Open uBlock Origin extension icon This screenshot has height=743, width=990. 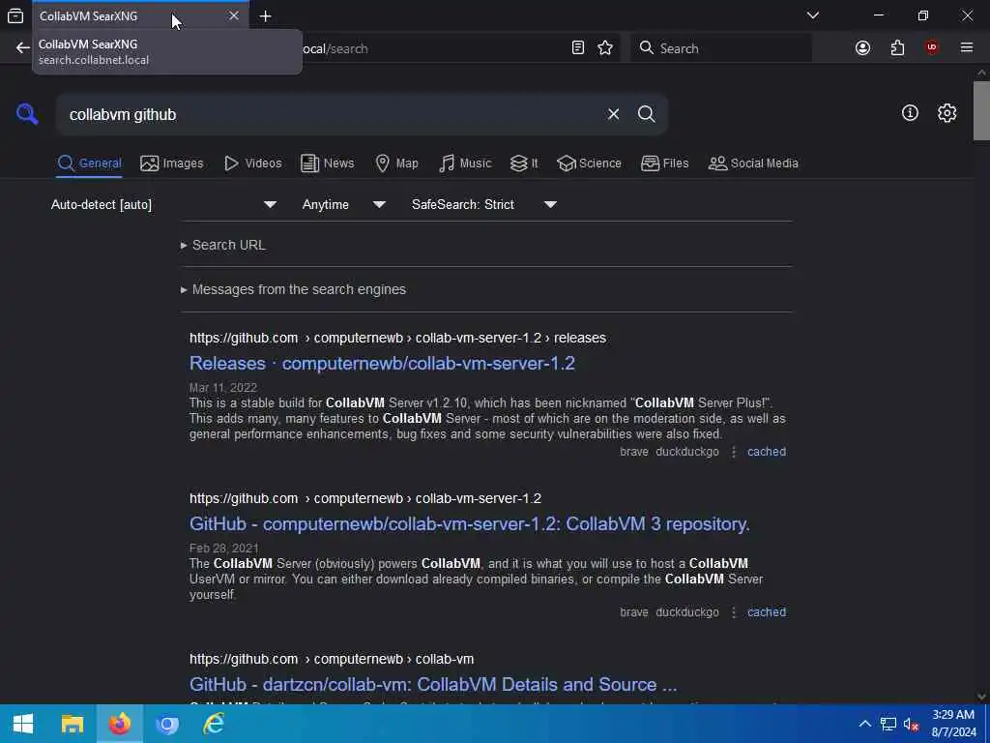pyautogui.click(x=931, y=47)
